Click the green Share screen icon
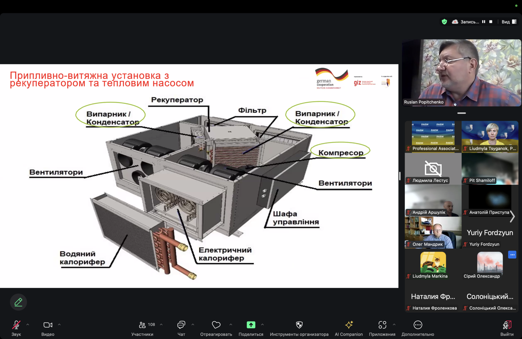 (251, 325)
